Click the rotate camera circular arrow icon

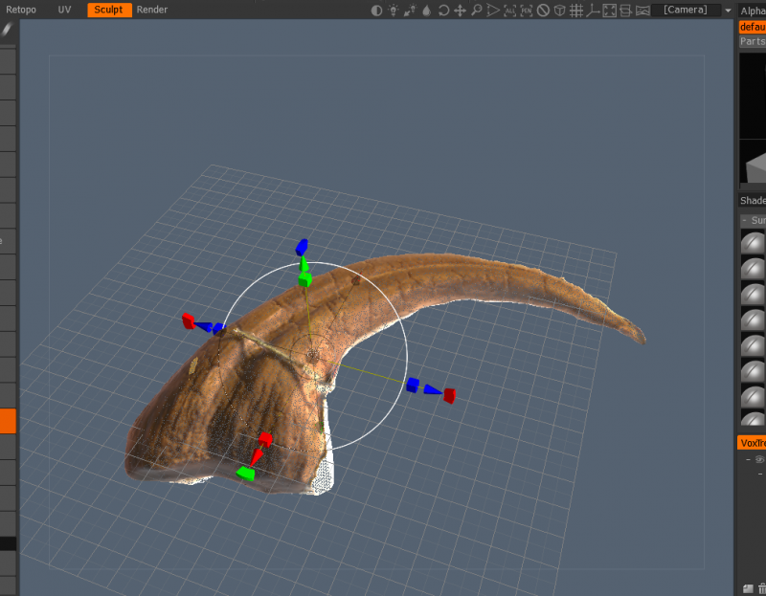click(443, 11)
